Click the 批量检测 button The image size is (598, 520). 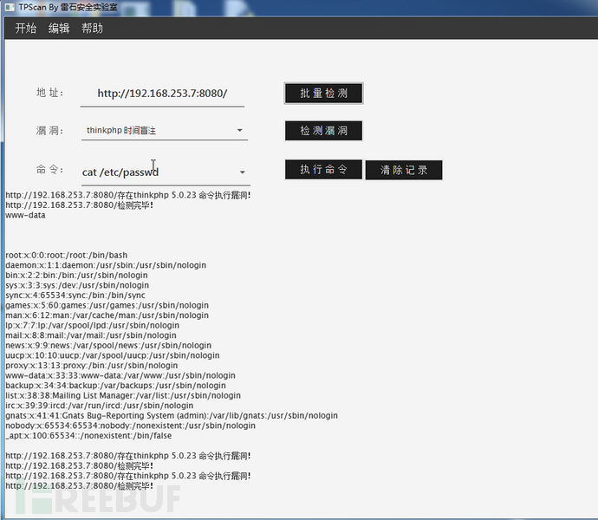323,93
